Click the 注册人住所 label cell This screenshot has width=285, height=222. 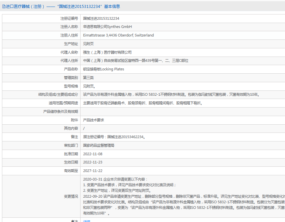click(41, 35)
